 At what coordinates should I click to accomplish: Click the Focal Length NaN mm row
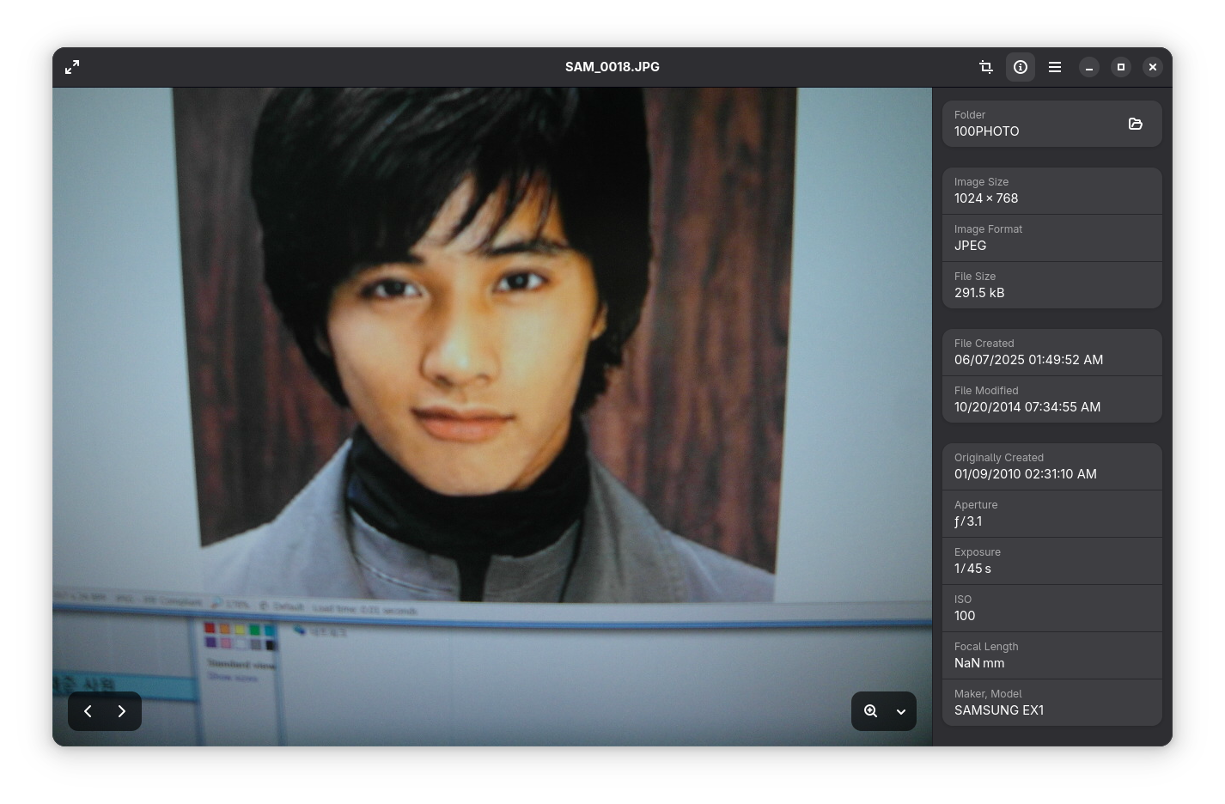[x=1052, y=655]
